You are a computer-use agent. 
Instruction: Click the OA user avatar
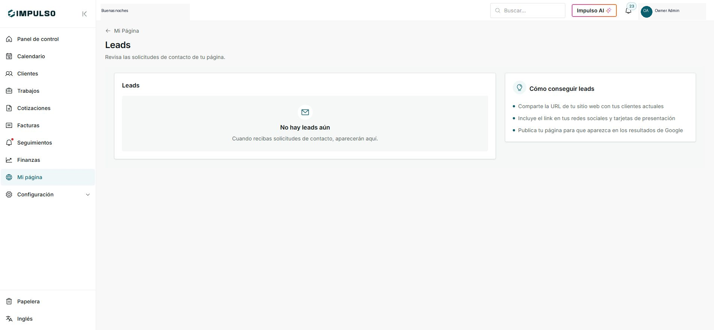click(646, 11)
